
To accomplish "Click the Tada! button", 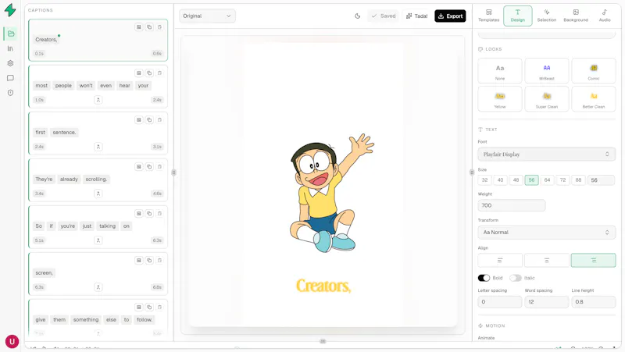I will tap(416, 16).
